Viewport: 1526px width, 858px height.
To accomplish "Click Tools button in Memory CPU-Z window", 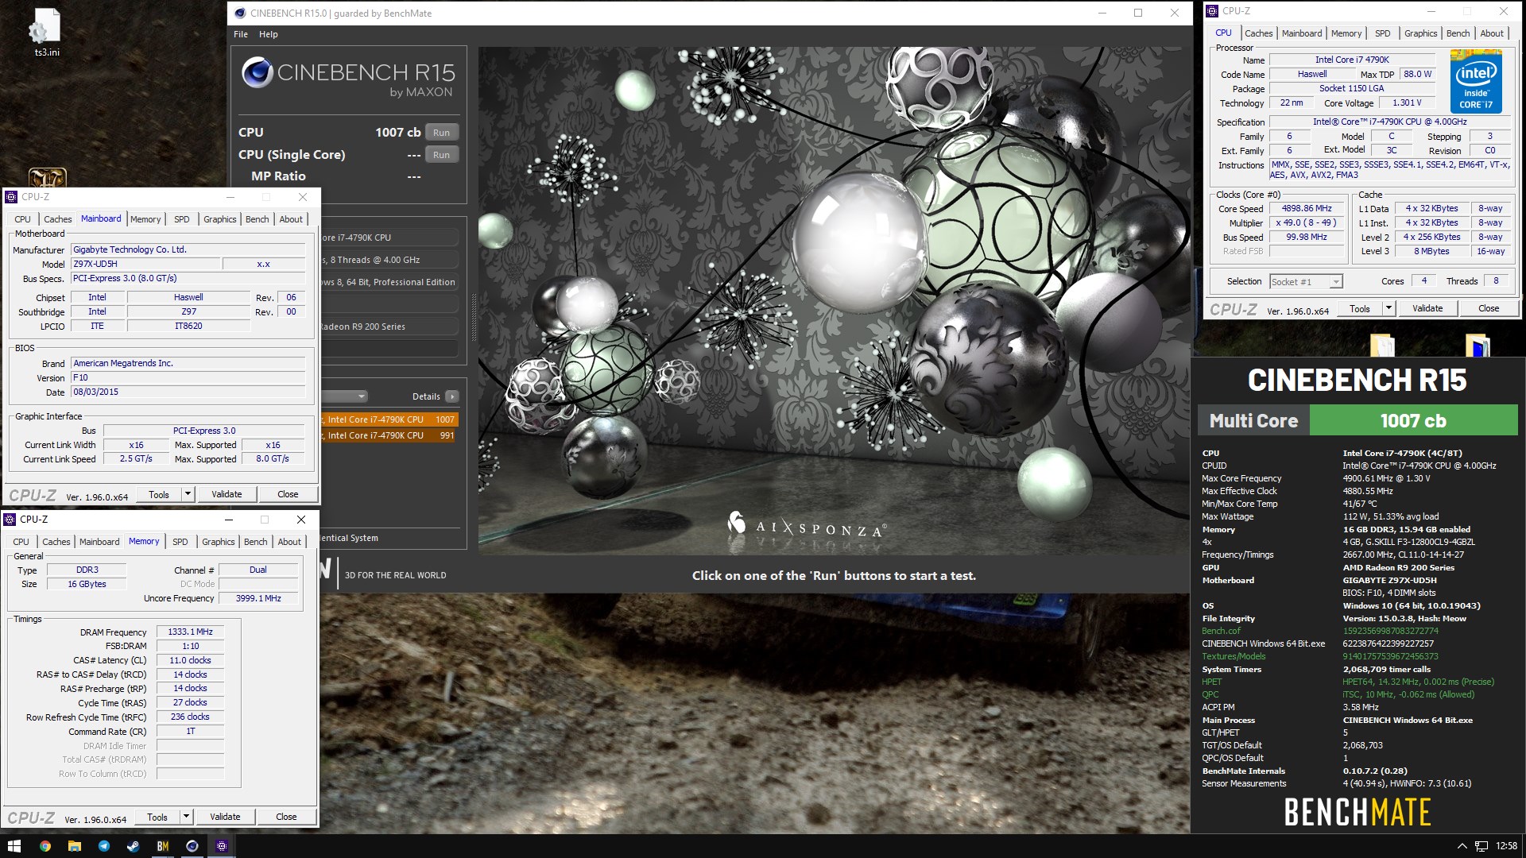I will coord(157,817).
